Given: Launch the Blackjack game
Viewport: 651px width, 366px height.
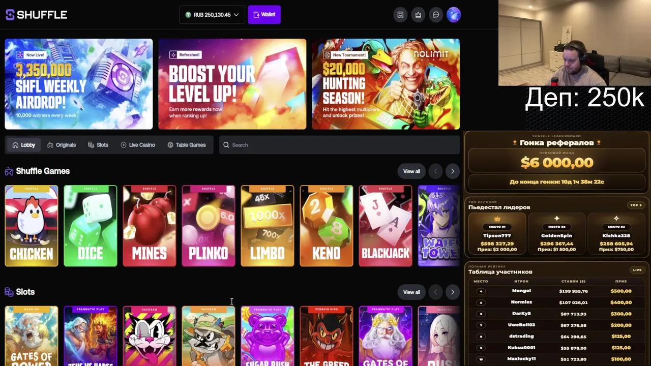Looking at the screenshot, I should [386, 226].
